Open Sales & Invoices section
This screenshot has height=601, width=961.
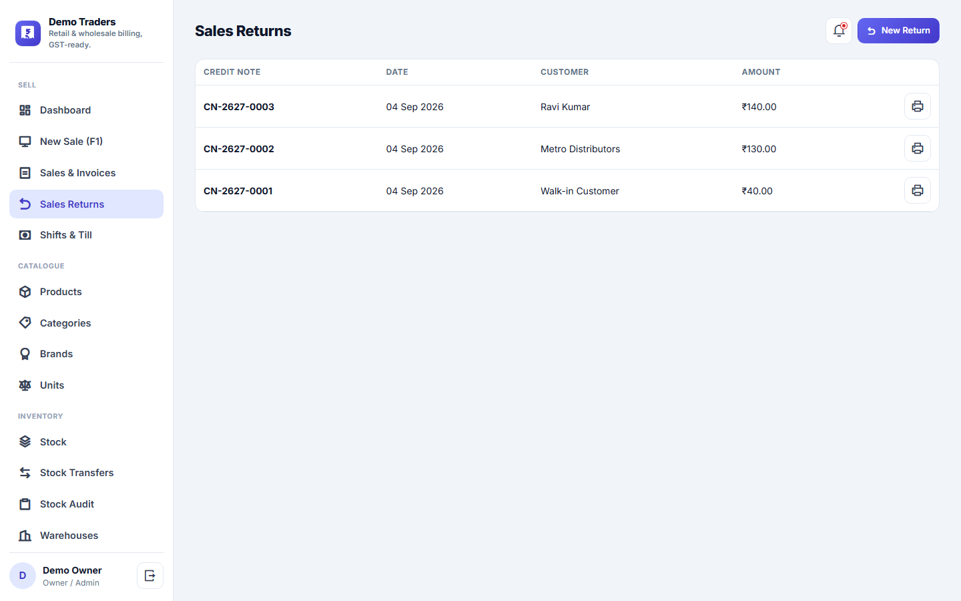pyautogui.click(x=86, y=173)
